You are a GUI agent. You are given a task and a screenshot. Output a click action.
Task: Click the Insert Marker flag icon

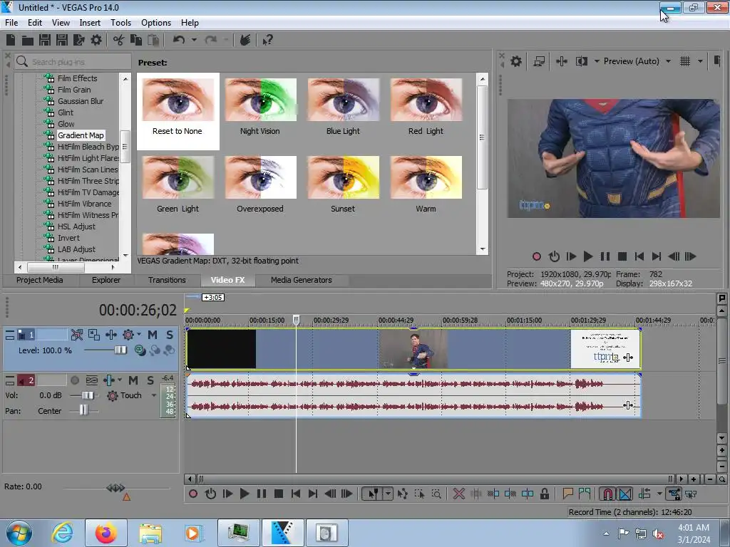coord(567,494)
